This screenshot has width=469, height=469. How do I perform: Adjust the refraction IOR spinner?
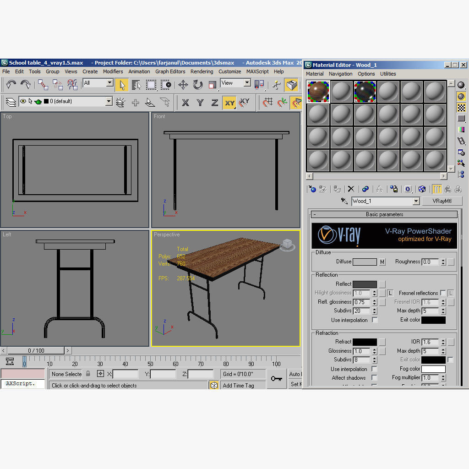(x=443, y=342)
